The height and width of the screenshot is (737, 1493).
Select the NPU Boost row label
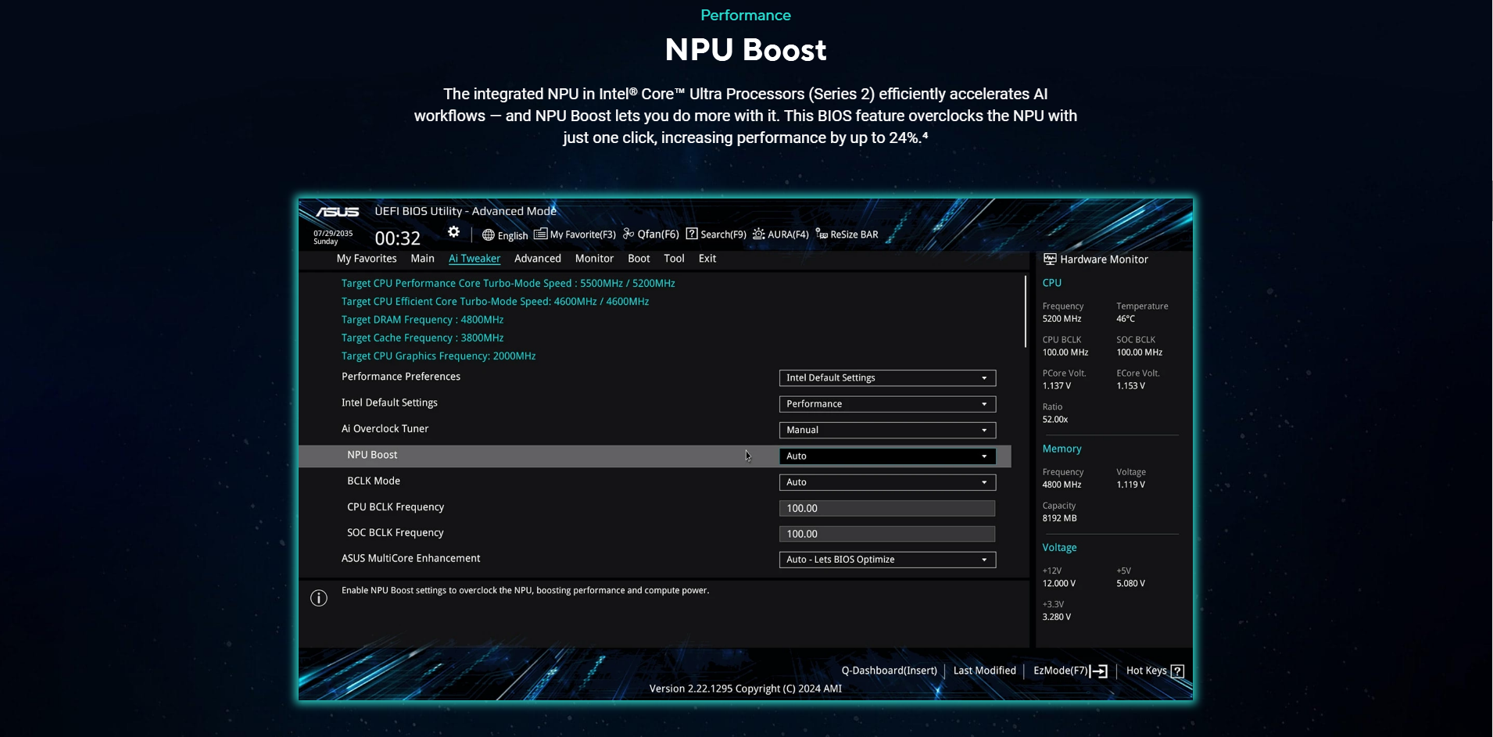(372, 455)
